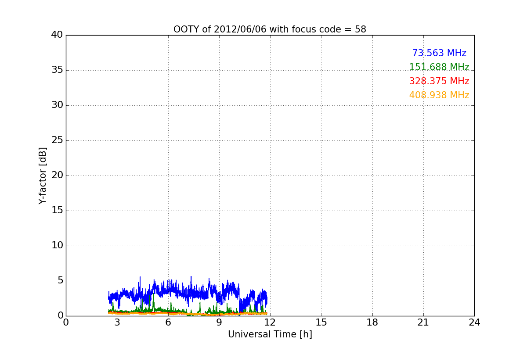Click the 12 tick on the time axis
The width and height of the screenshot is (527, 351).
click(270, 322)
